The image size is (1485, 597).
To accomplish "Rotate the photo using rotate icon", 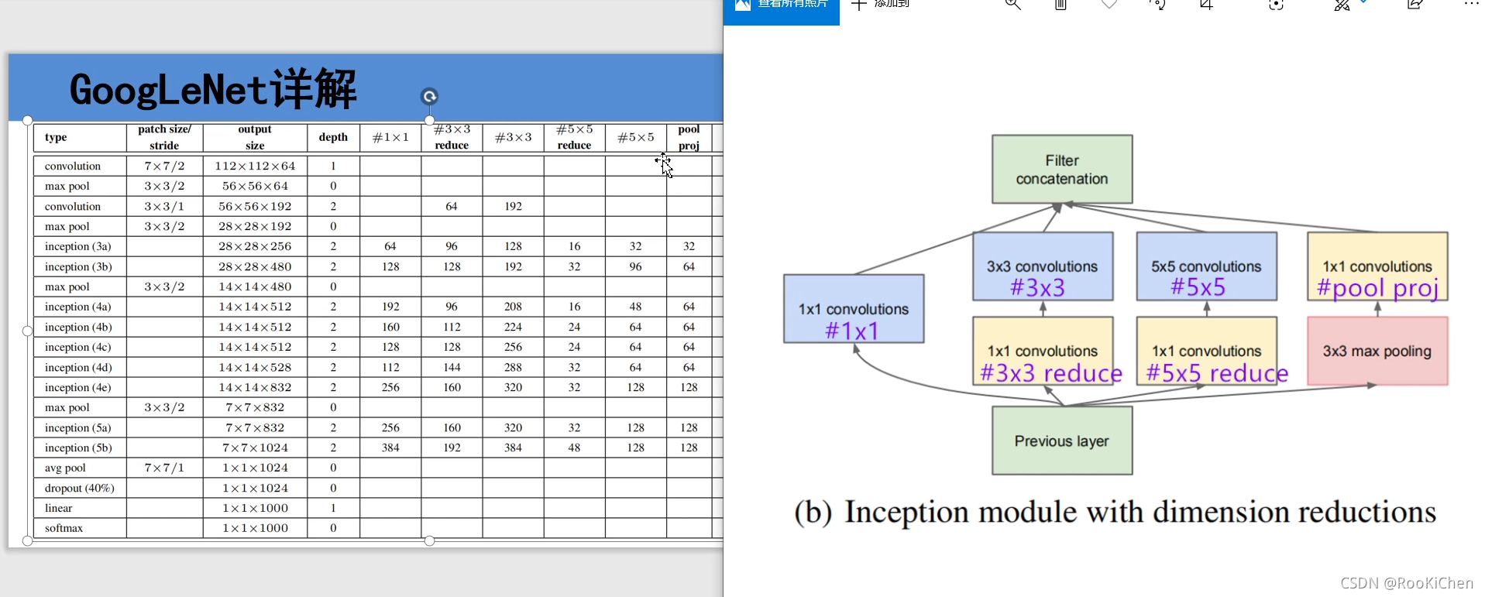I will (1157, 5).
